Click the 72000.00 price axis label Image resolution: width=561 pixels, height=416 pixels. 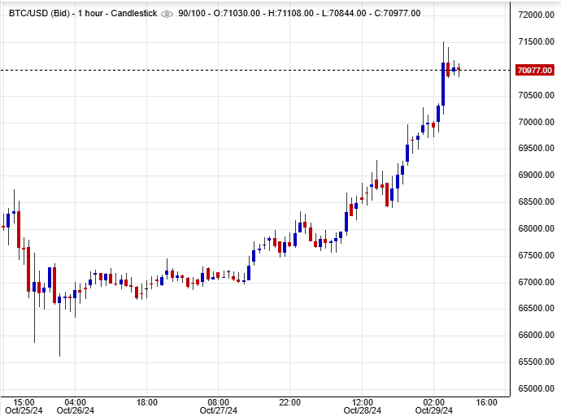click(535, 15)
